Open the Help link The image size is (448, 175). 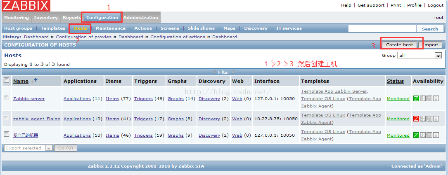[x=346, y=5]
